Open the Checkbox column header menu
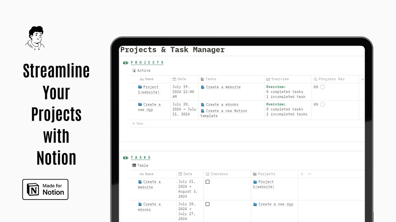 point(217,174)
